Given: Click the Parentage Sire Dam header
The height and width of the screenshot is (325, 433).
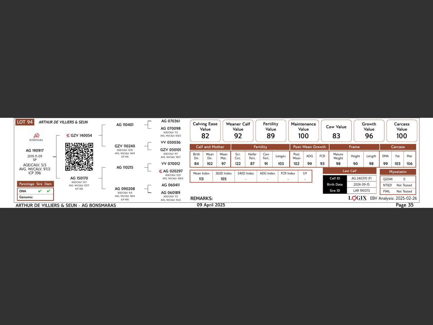Looking at the screenshot, I should point(36,184).
